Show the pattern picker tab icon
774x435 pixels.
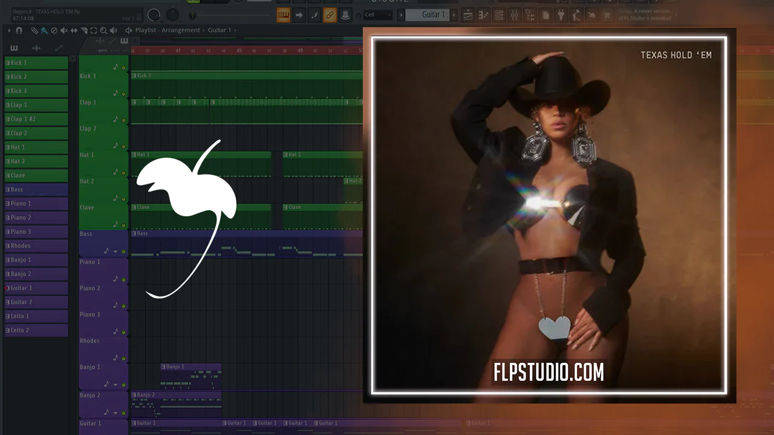14,48
